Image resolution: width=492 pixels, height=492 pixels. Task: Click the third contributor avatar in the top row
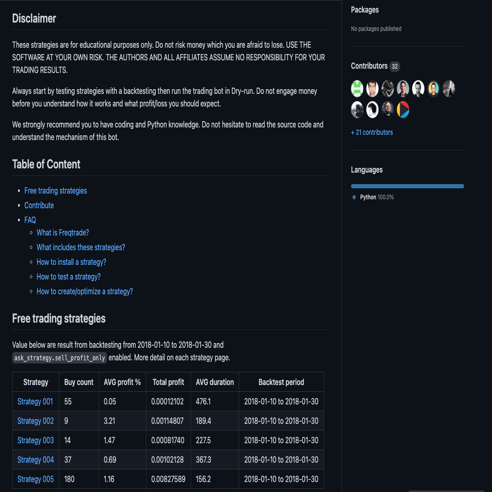click(x=388, y=88)
